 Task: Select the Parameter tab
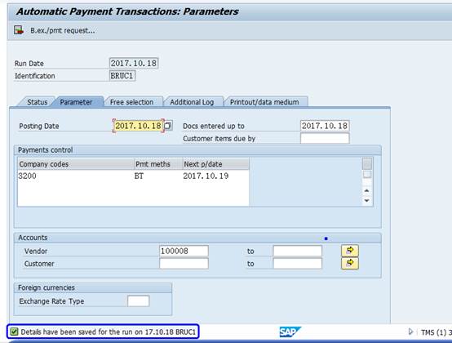(76, 102)
